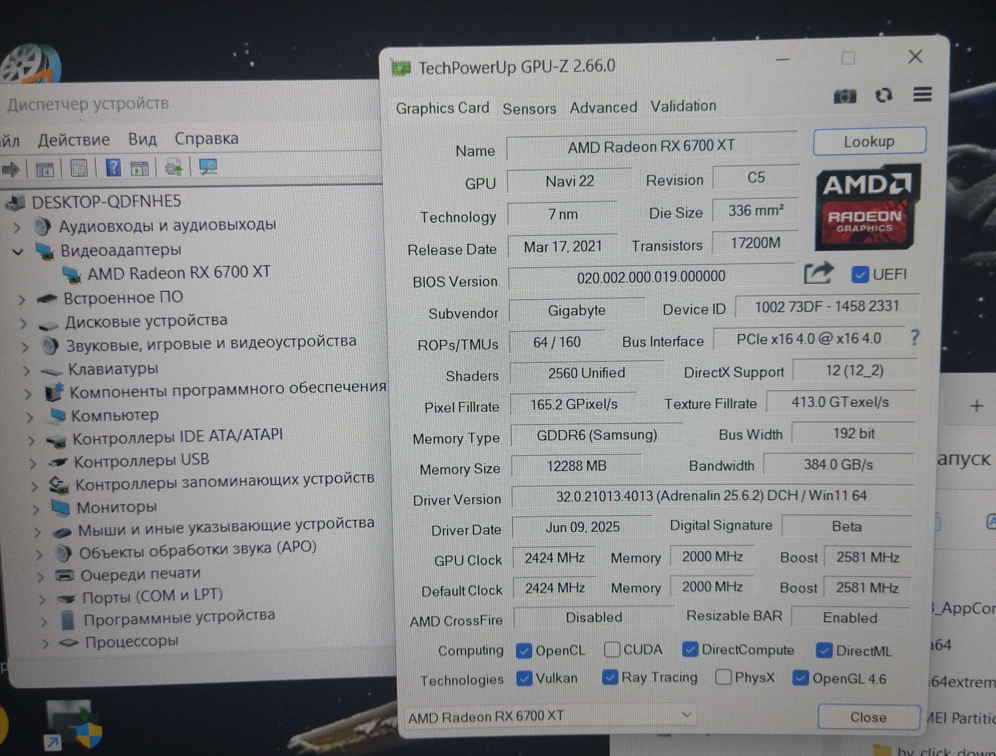Click the Subvendor Gigabyte value

(577, 310)
